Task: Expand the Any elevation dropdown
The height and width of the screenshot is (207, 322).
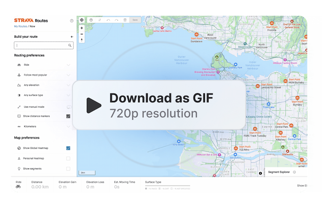Action: (x=68, y=85)
